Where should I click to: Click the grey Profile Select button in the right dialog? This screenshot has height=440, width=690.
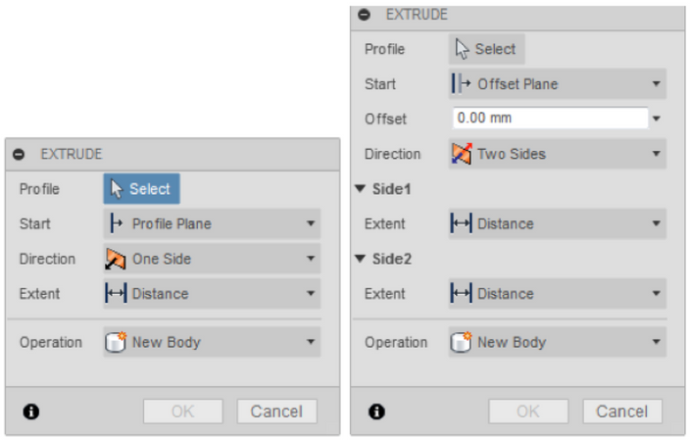487,49
